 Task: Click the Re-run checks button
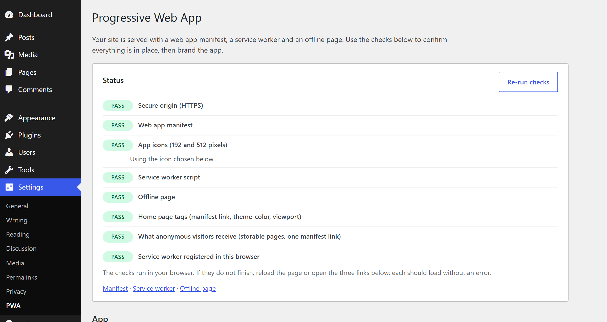click(528, 82)
